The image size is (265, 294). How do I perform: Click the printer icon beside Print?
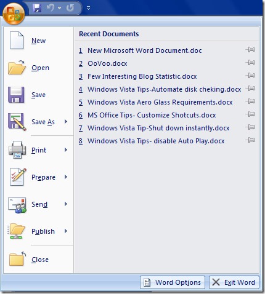(x=17, y=150)
